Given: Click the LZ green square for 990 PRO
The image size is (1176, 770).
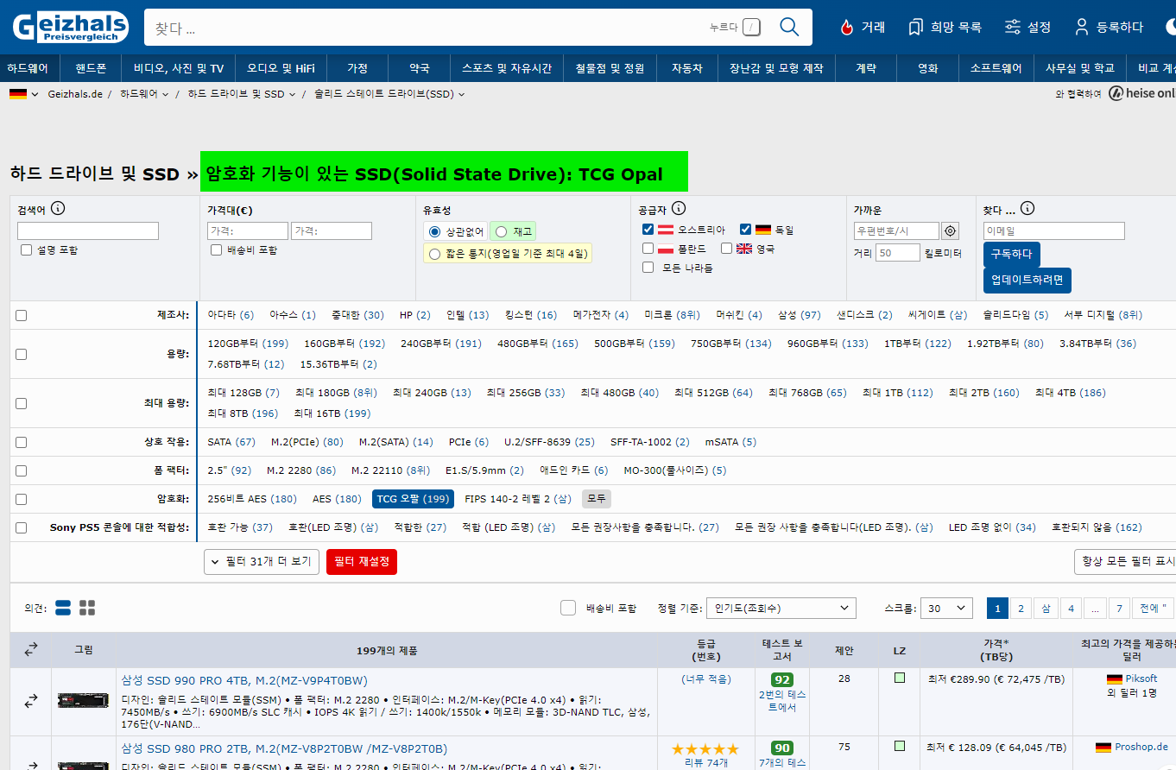Looking at the screenshot, I should coord(900,678).
